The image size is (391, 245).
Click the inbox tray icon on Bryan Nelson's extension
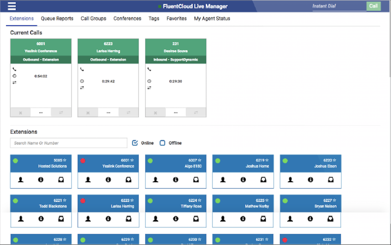[330, 219]
